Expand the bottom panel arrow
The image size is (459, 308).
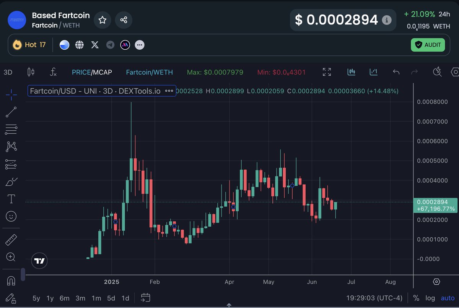pyautogui.click(x=229, y=305)
